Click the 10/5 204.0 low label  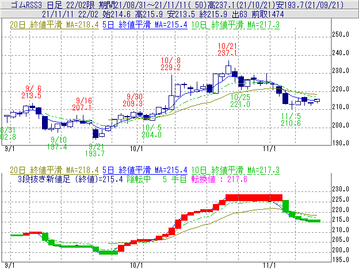(x=151, y=131)
